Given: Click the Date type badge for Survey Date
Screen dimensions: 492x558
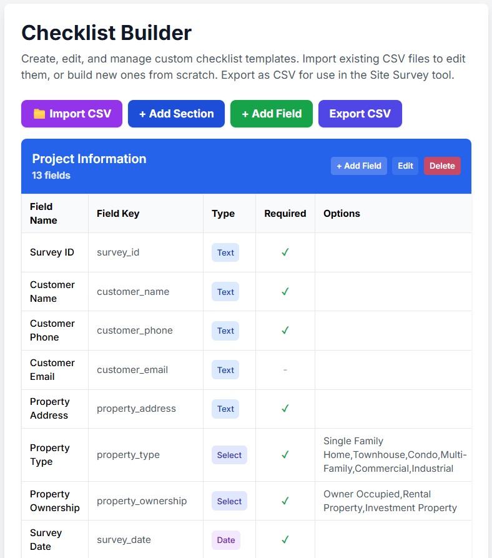Looking at the screenshot, I should 225,540.
